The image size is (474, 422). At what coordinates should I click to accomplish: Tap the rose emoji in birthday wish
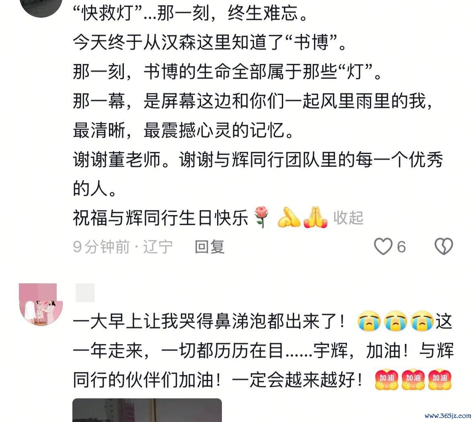(262, 217)
